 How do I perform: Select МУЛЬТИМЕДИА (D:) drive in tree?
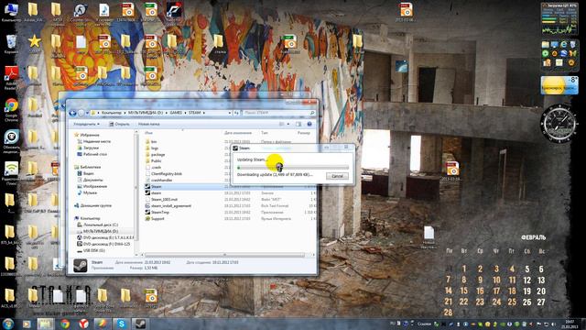click(97, 231)
